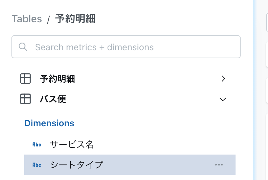Click the partially visible box at the top right
Screen dimensions: 268x180
click(x=267, y=22)
